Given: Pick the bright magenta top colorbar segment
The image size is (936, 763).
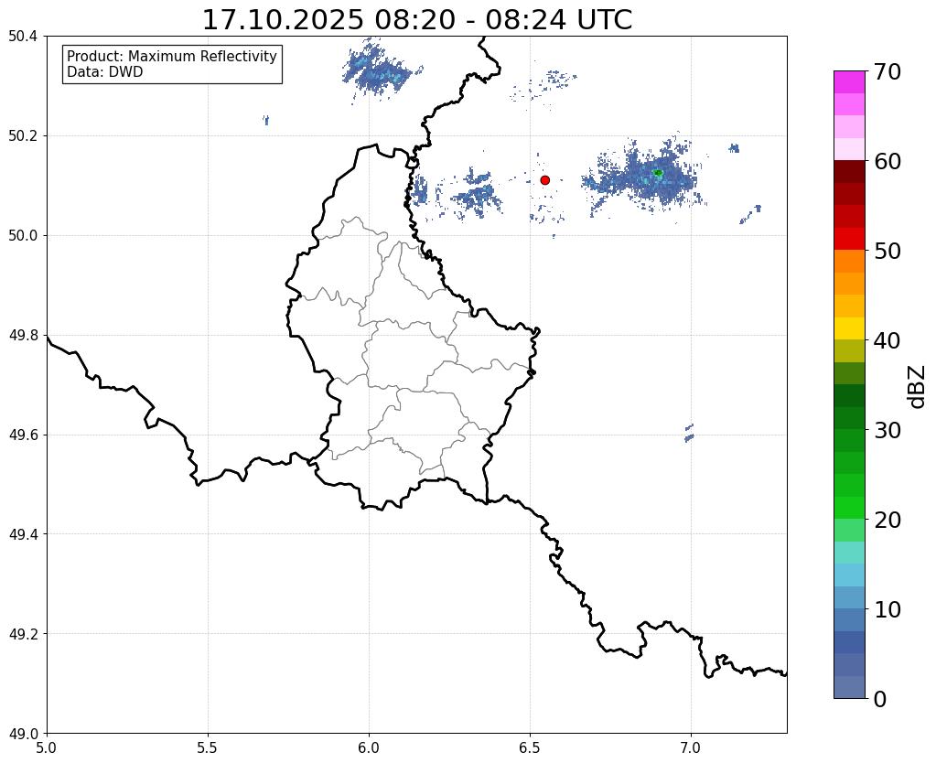Looking at the screenshot, I should [x=849, y=82].
